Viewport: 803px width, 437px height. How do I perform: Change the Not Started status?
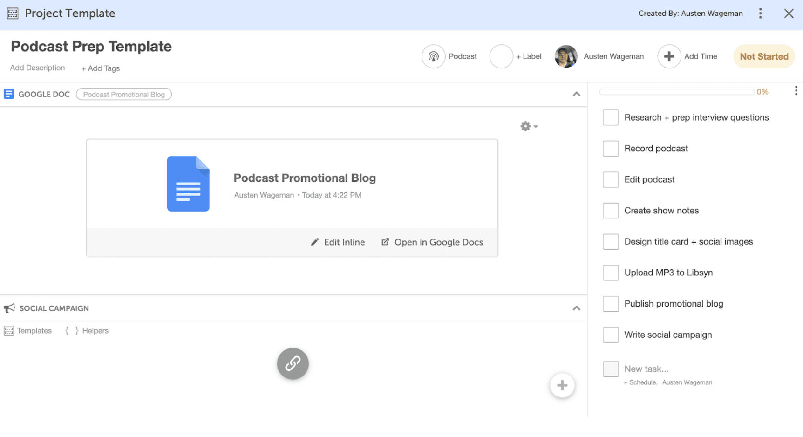tap(764, 56)
